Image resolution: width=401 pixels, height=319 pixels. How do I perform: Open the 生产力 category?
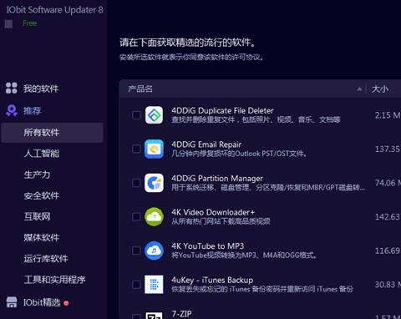coord(37,175)
